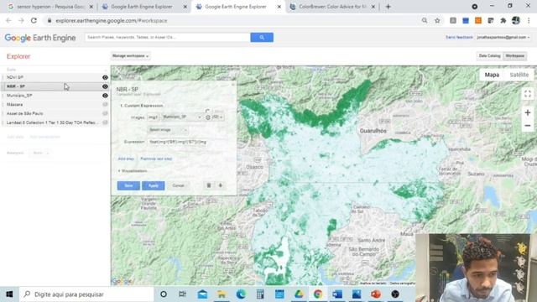The width and height of the screenshot is (537, 302).
Task: Open the Chrome extensions puzzle icon
Action: pos(503,20)
